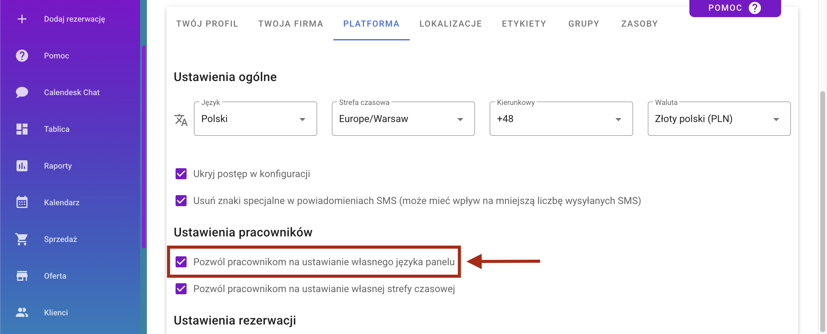Open the Klienci people icon

click(x=22, y=313)
